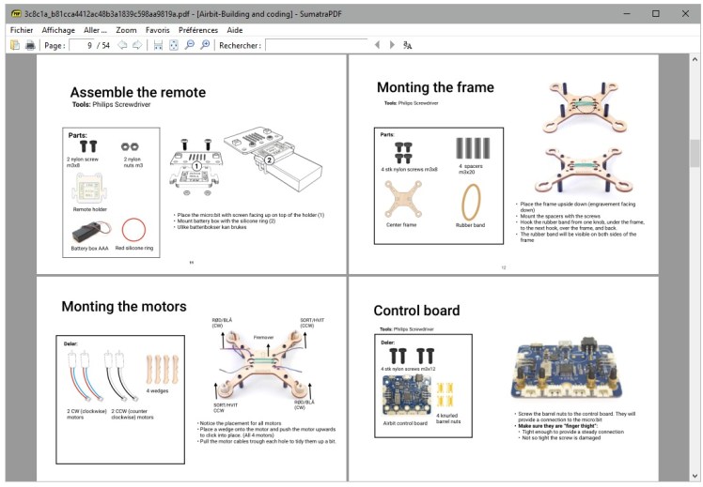Click the Rechercher search box
The width and height of the screenshot is (703, 487).
pyautogui.click(x=317, y=45)
